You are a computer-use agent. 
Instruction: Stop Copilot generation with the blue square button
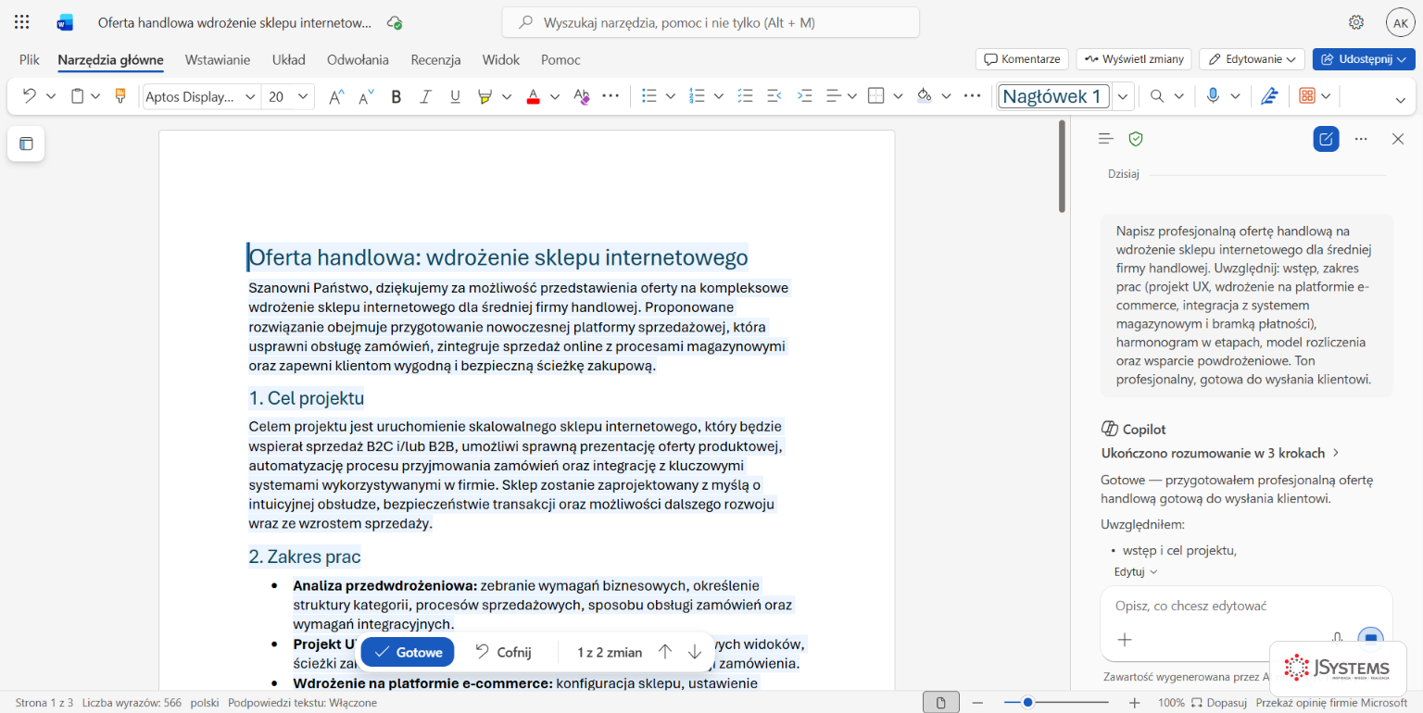[1370, 639]
